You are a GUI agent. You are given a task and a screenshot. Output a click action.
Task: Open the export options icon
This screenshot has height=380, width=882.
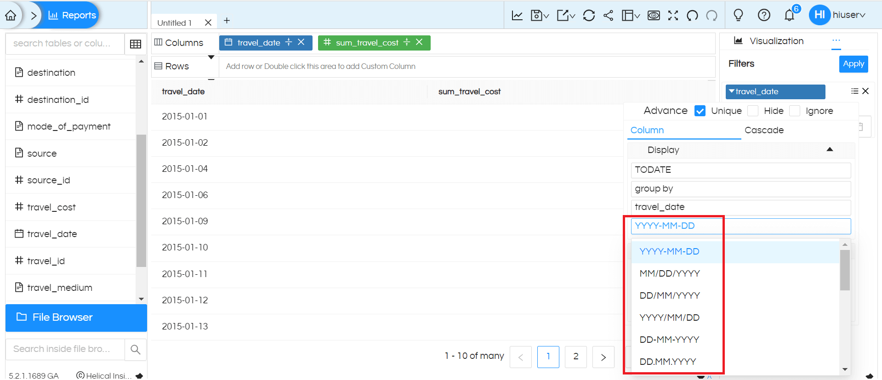point(566,15)
